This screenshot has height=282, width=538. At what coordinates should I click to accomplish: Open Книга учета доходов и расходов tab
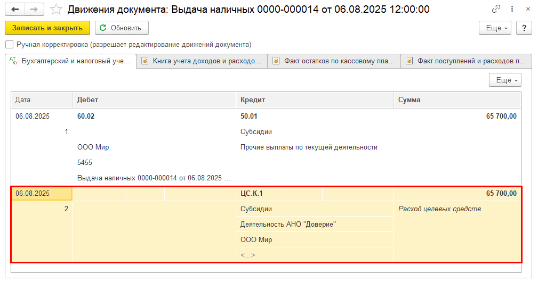tap(202, 61)
